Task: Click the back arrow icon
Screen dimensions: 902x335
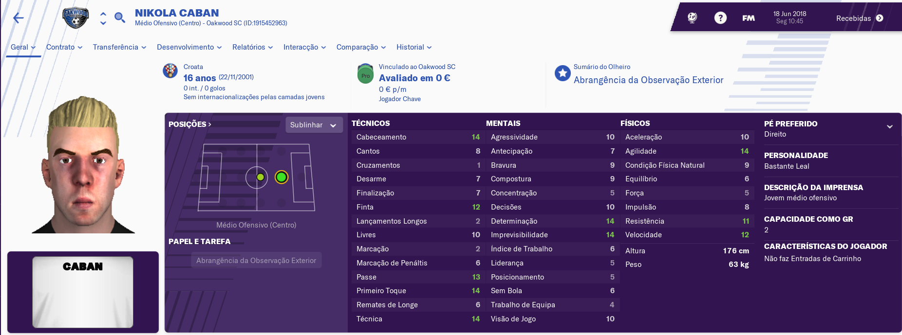Action: point(19,18)
